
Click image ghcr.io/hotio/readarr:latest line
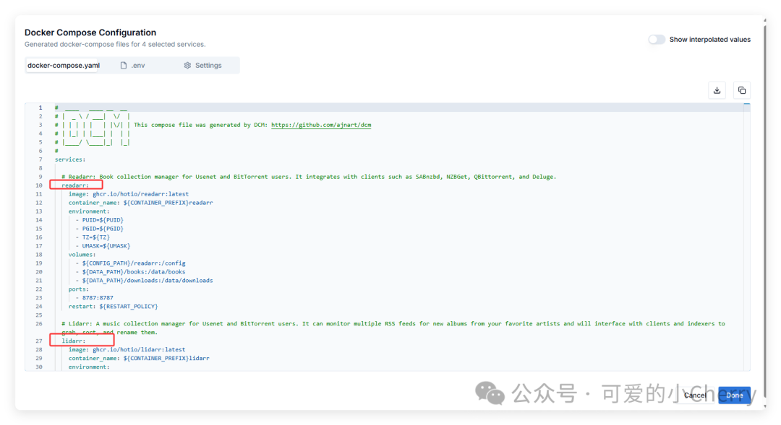tap(129, 194)
